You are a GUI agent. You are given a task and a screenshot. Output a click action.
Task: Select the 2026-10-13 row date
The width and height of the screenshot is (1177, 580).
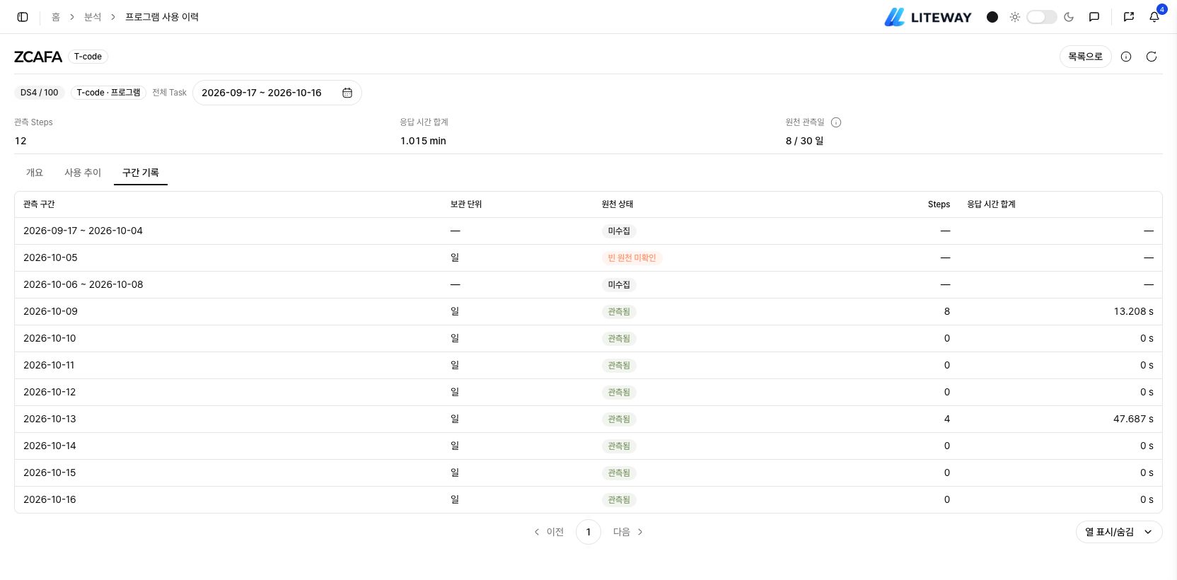coord(50,419)
